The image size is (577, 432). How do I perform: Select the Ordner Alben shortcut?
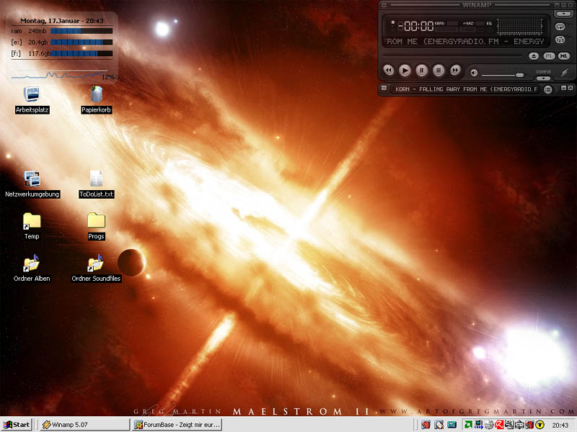[32, 268]
